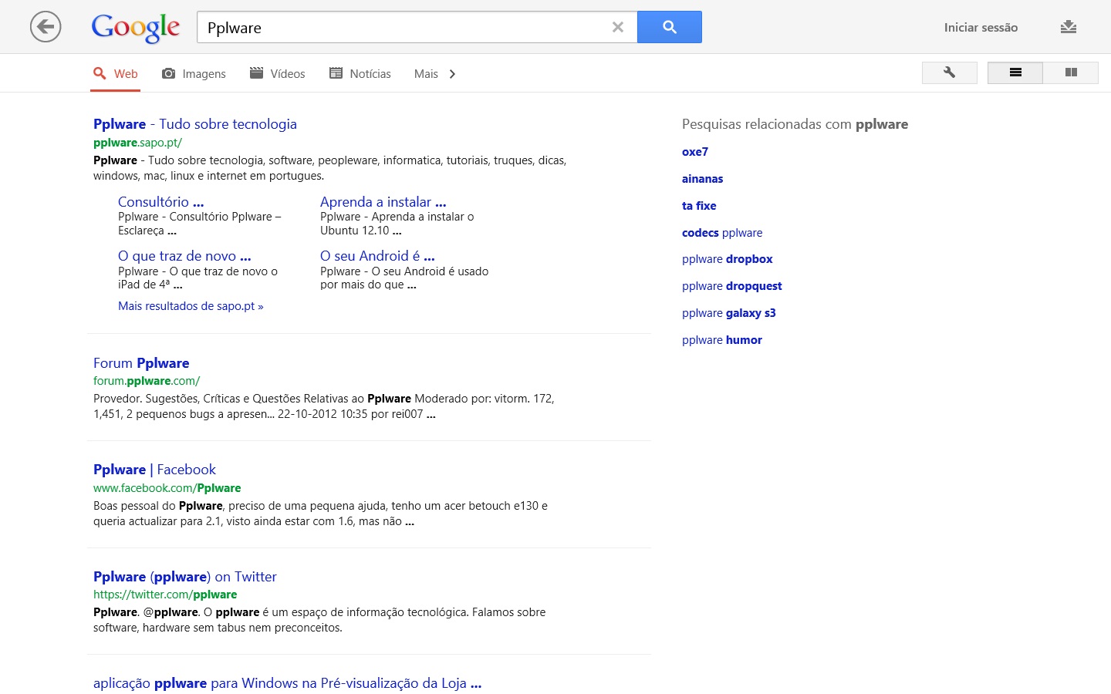Click the Web tab magnifier icon
The height and width of the screenshot is (694, 1111).
100,73
